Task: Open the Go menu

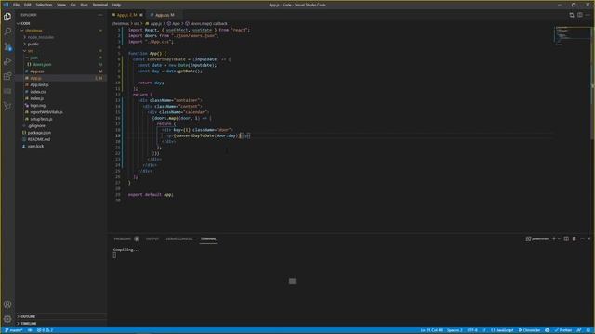Action: pyautogui.click(x=73, y=5)
